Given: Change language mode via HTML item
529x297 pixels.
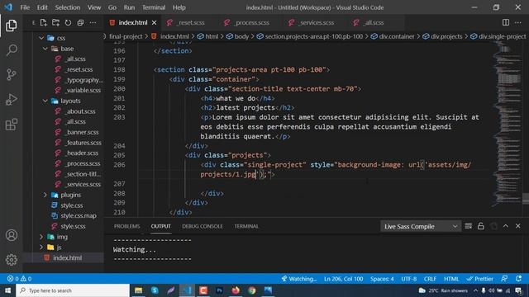Looking at the screenshot, I should pyautogui.click(x=451, y=279).
